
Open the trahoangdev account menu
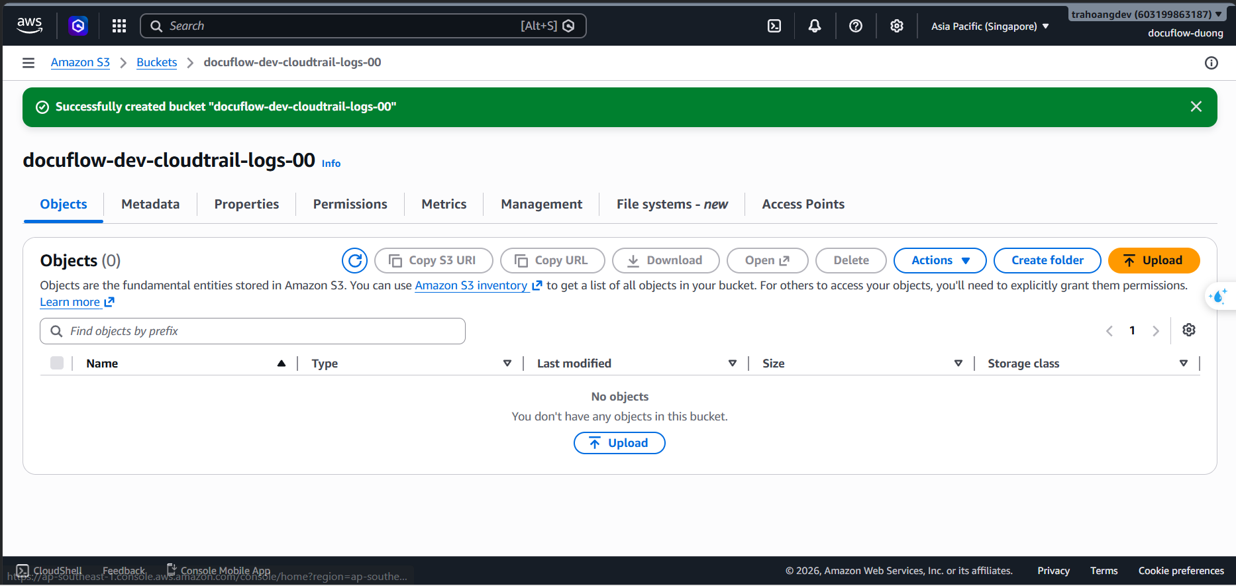[x=1147, y=15]
